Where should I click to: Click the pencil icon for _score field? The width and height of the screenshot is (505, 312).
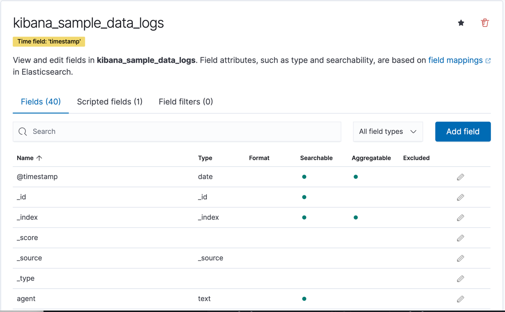[x=460, y=238]
